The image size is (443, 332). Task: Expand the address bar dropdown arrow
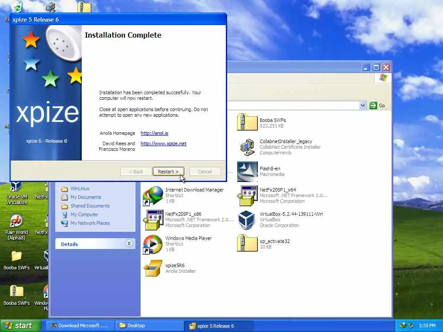363,105
